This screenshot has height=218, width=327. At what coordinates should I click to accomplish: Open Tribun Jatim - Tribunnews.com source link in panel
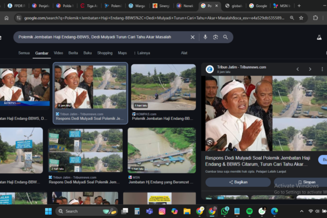(x=241, y=67)
